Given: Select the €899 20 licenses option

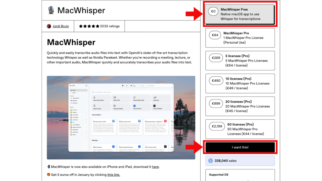Looking at the screenshot, I should [240, 107].
